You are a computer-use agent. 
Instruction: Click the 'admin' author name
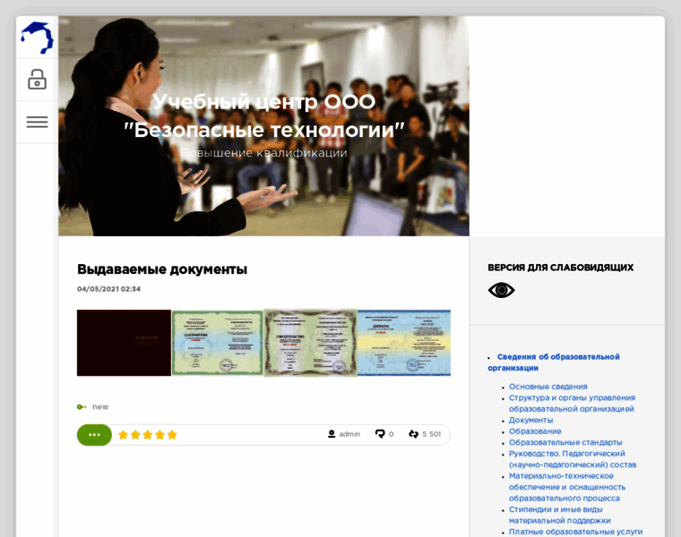[349, 434]
